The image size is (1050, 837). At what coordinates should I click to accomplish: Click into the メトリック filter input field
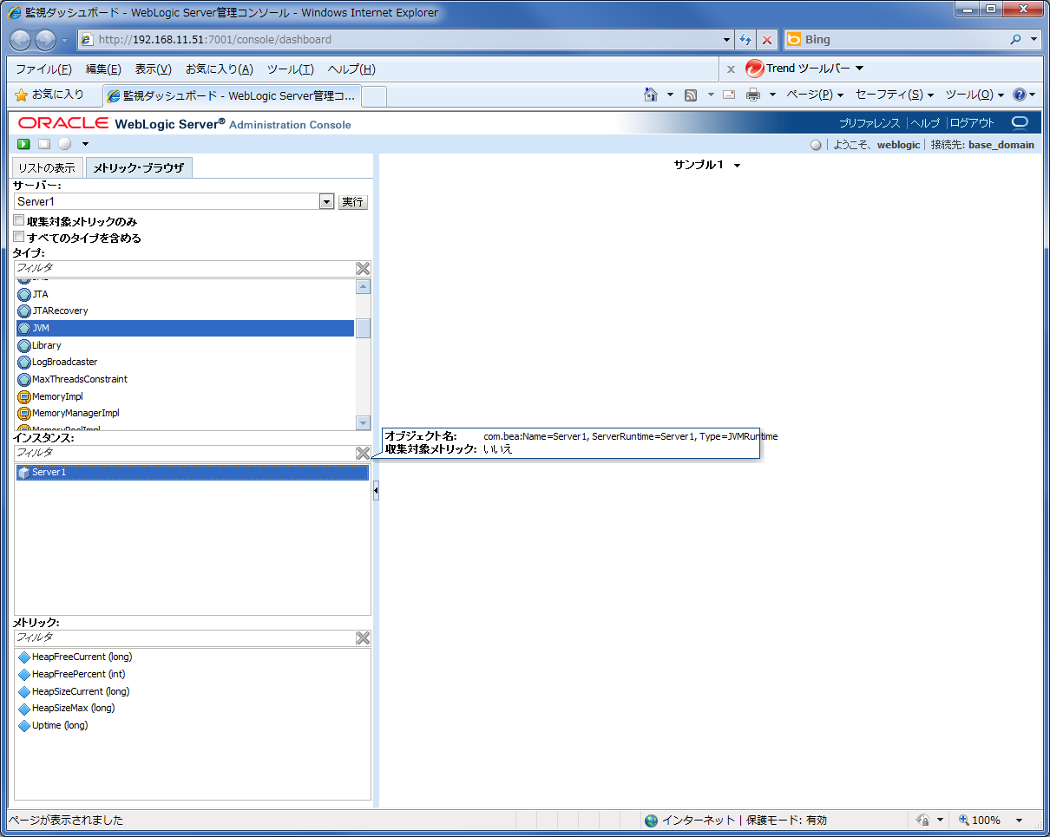184,638
